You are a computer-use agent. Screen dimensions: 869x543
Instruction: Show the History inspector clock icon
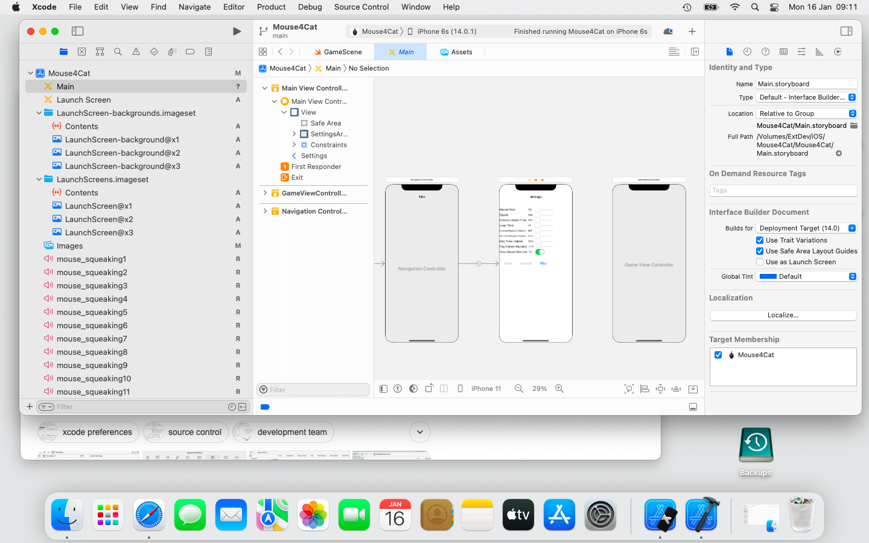(747, 52)
